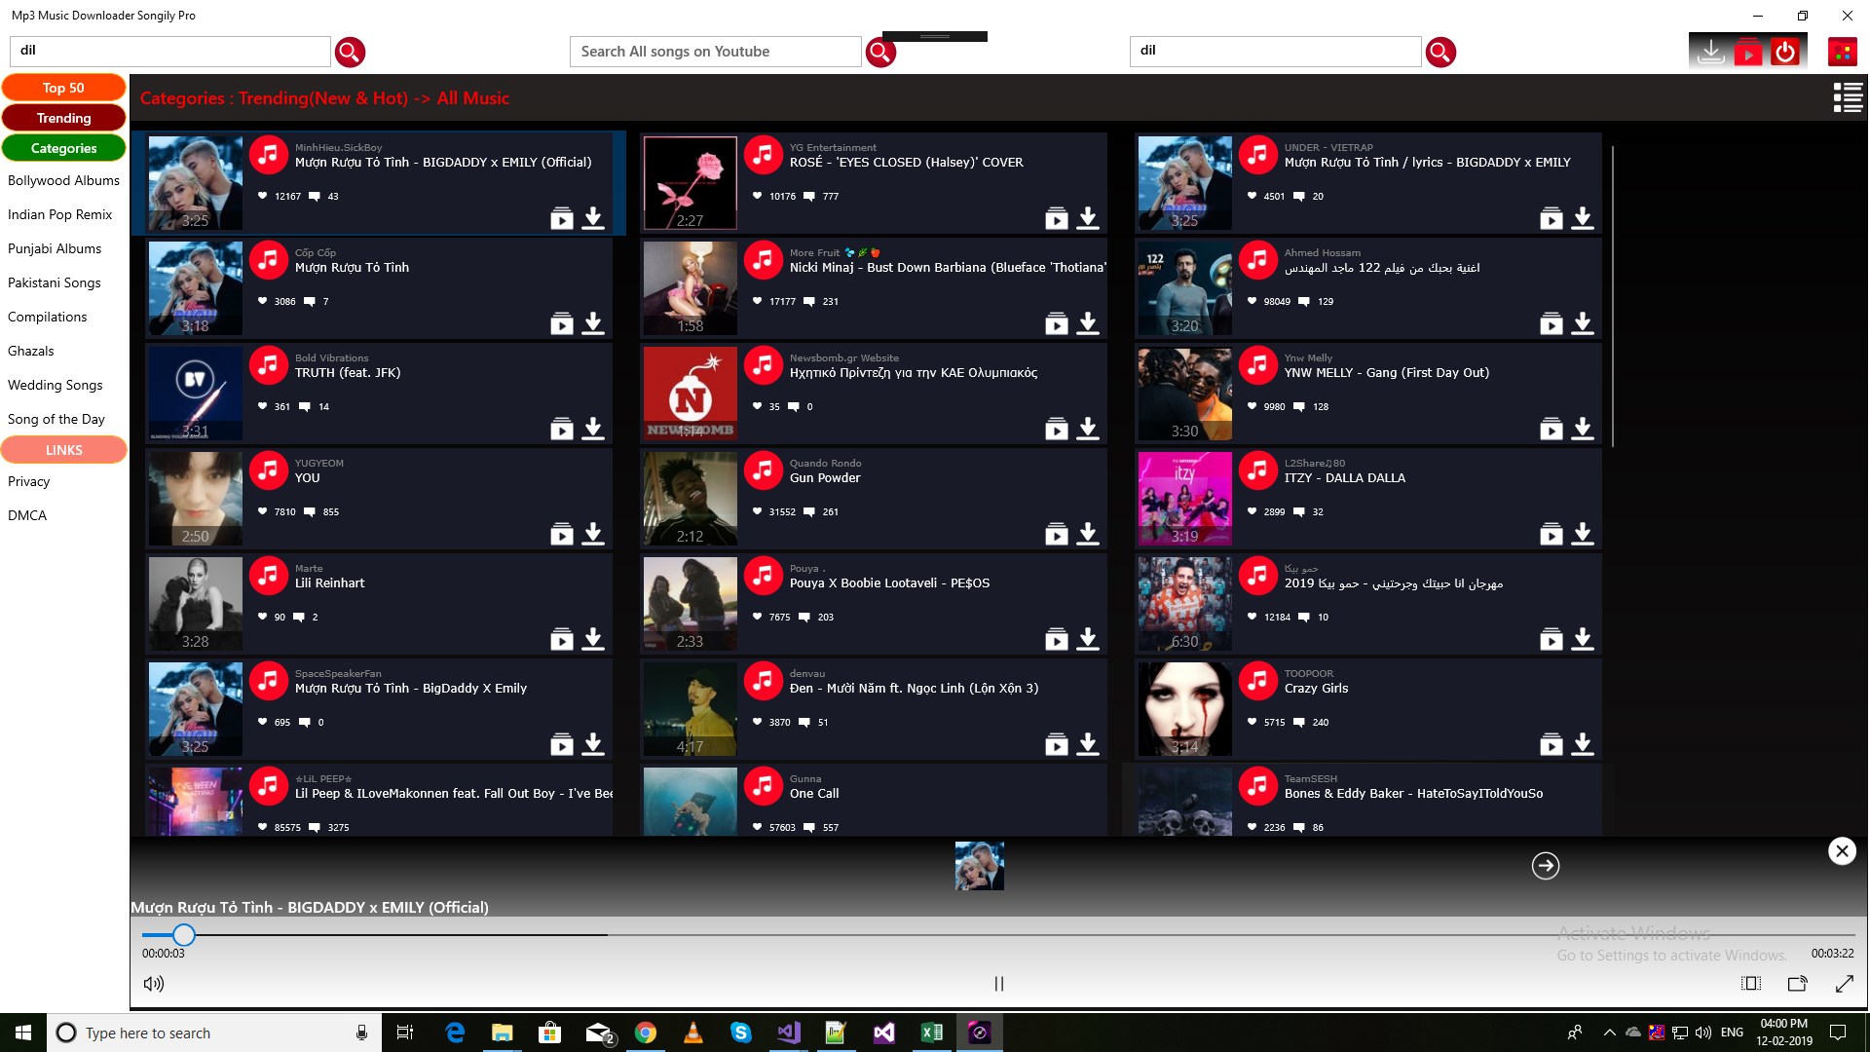Click music note icon of Pouya X Boobie Lootaveli
The image size is (1870, 1052).
coord(764,576)
